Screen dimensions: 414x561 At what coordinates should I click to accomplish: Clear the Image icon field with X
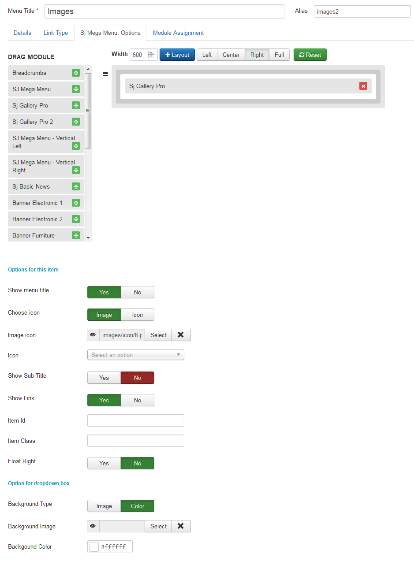(181, 335)
